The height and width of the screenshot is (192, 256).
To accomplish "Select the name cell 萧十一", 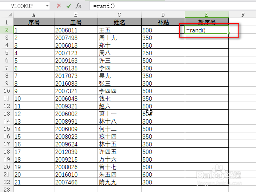I will point(120,114).
